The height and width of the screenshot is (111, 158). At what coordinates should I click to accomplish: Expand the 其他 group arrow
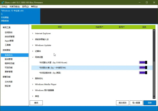point(33,96)
